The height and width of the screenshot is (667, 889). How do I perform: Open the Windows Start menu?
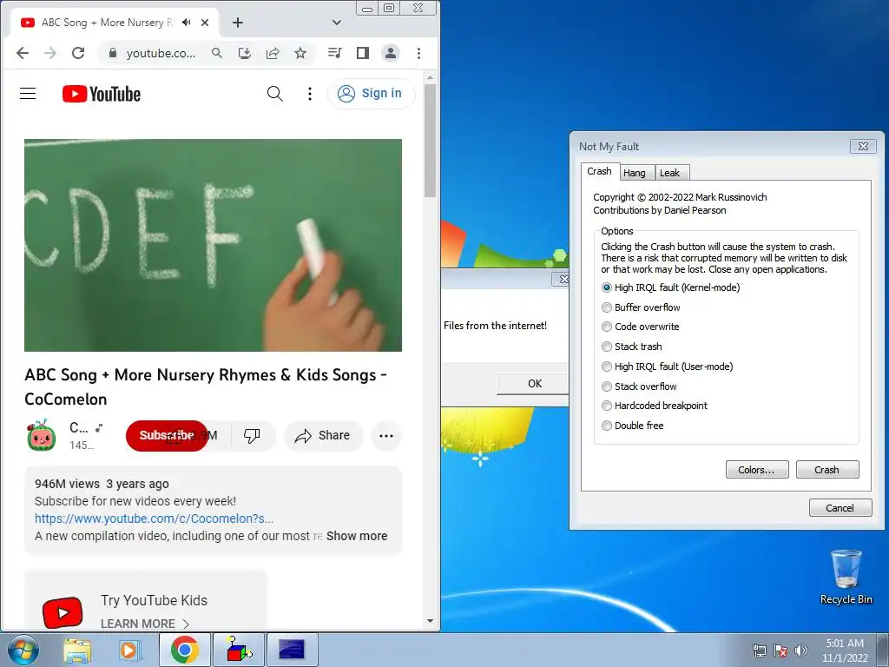23,650
